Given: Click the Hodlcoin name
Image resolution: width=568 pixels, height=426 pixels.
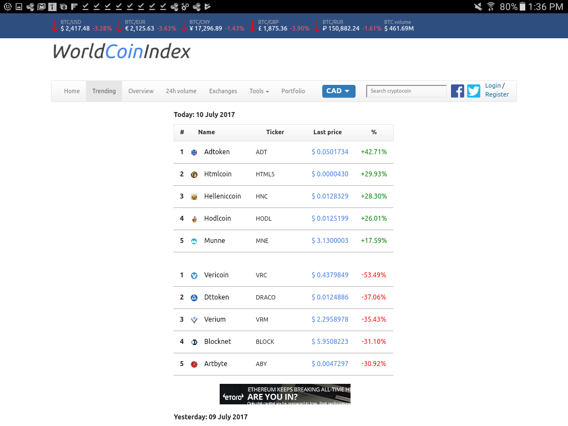Looking at the screenshot, I should (217, 219).
